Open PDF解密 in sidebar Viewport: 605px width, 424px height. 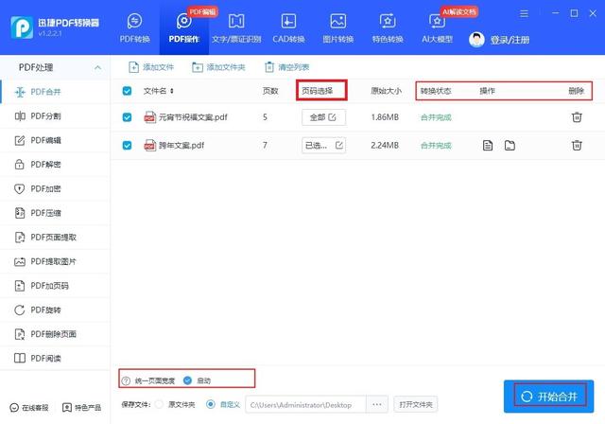coord(55,165)
